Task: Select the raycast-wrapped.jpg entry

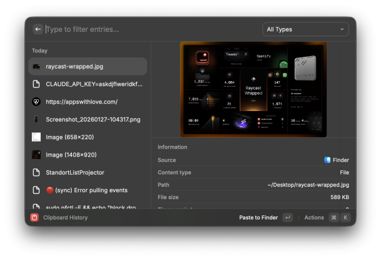Action: [87, 66]
